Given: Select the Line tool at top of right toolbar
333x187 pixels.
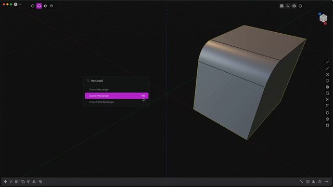Looking at the screenshot, I should [327, 62].
